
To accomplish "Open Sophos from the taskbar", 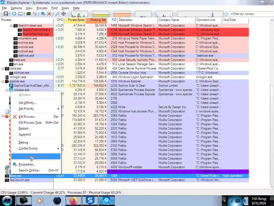I will coord(90,201).
